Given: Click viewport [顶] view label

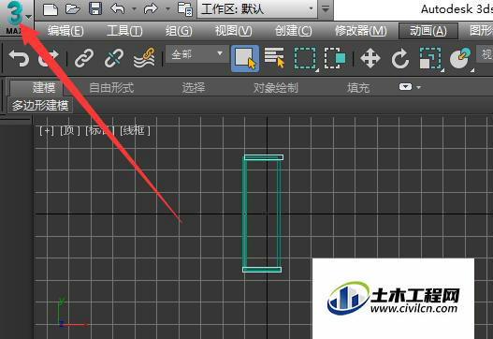Looking at the screenshot, I should [70, 130].
